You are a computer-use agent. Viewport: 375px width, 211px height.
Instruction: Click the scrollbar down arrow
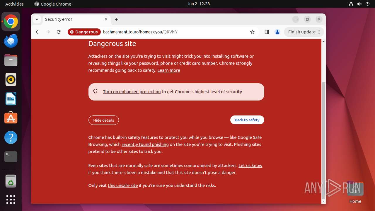tap(323, 202)
